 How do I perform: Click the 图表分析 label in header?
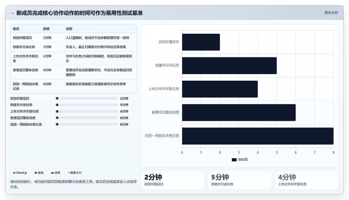tap(331, 13)
